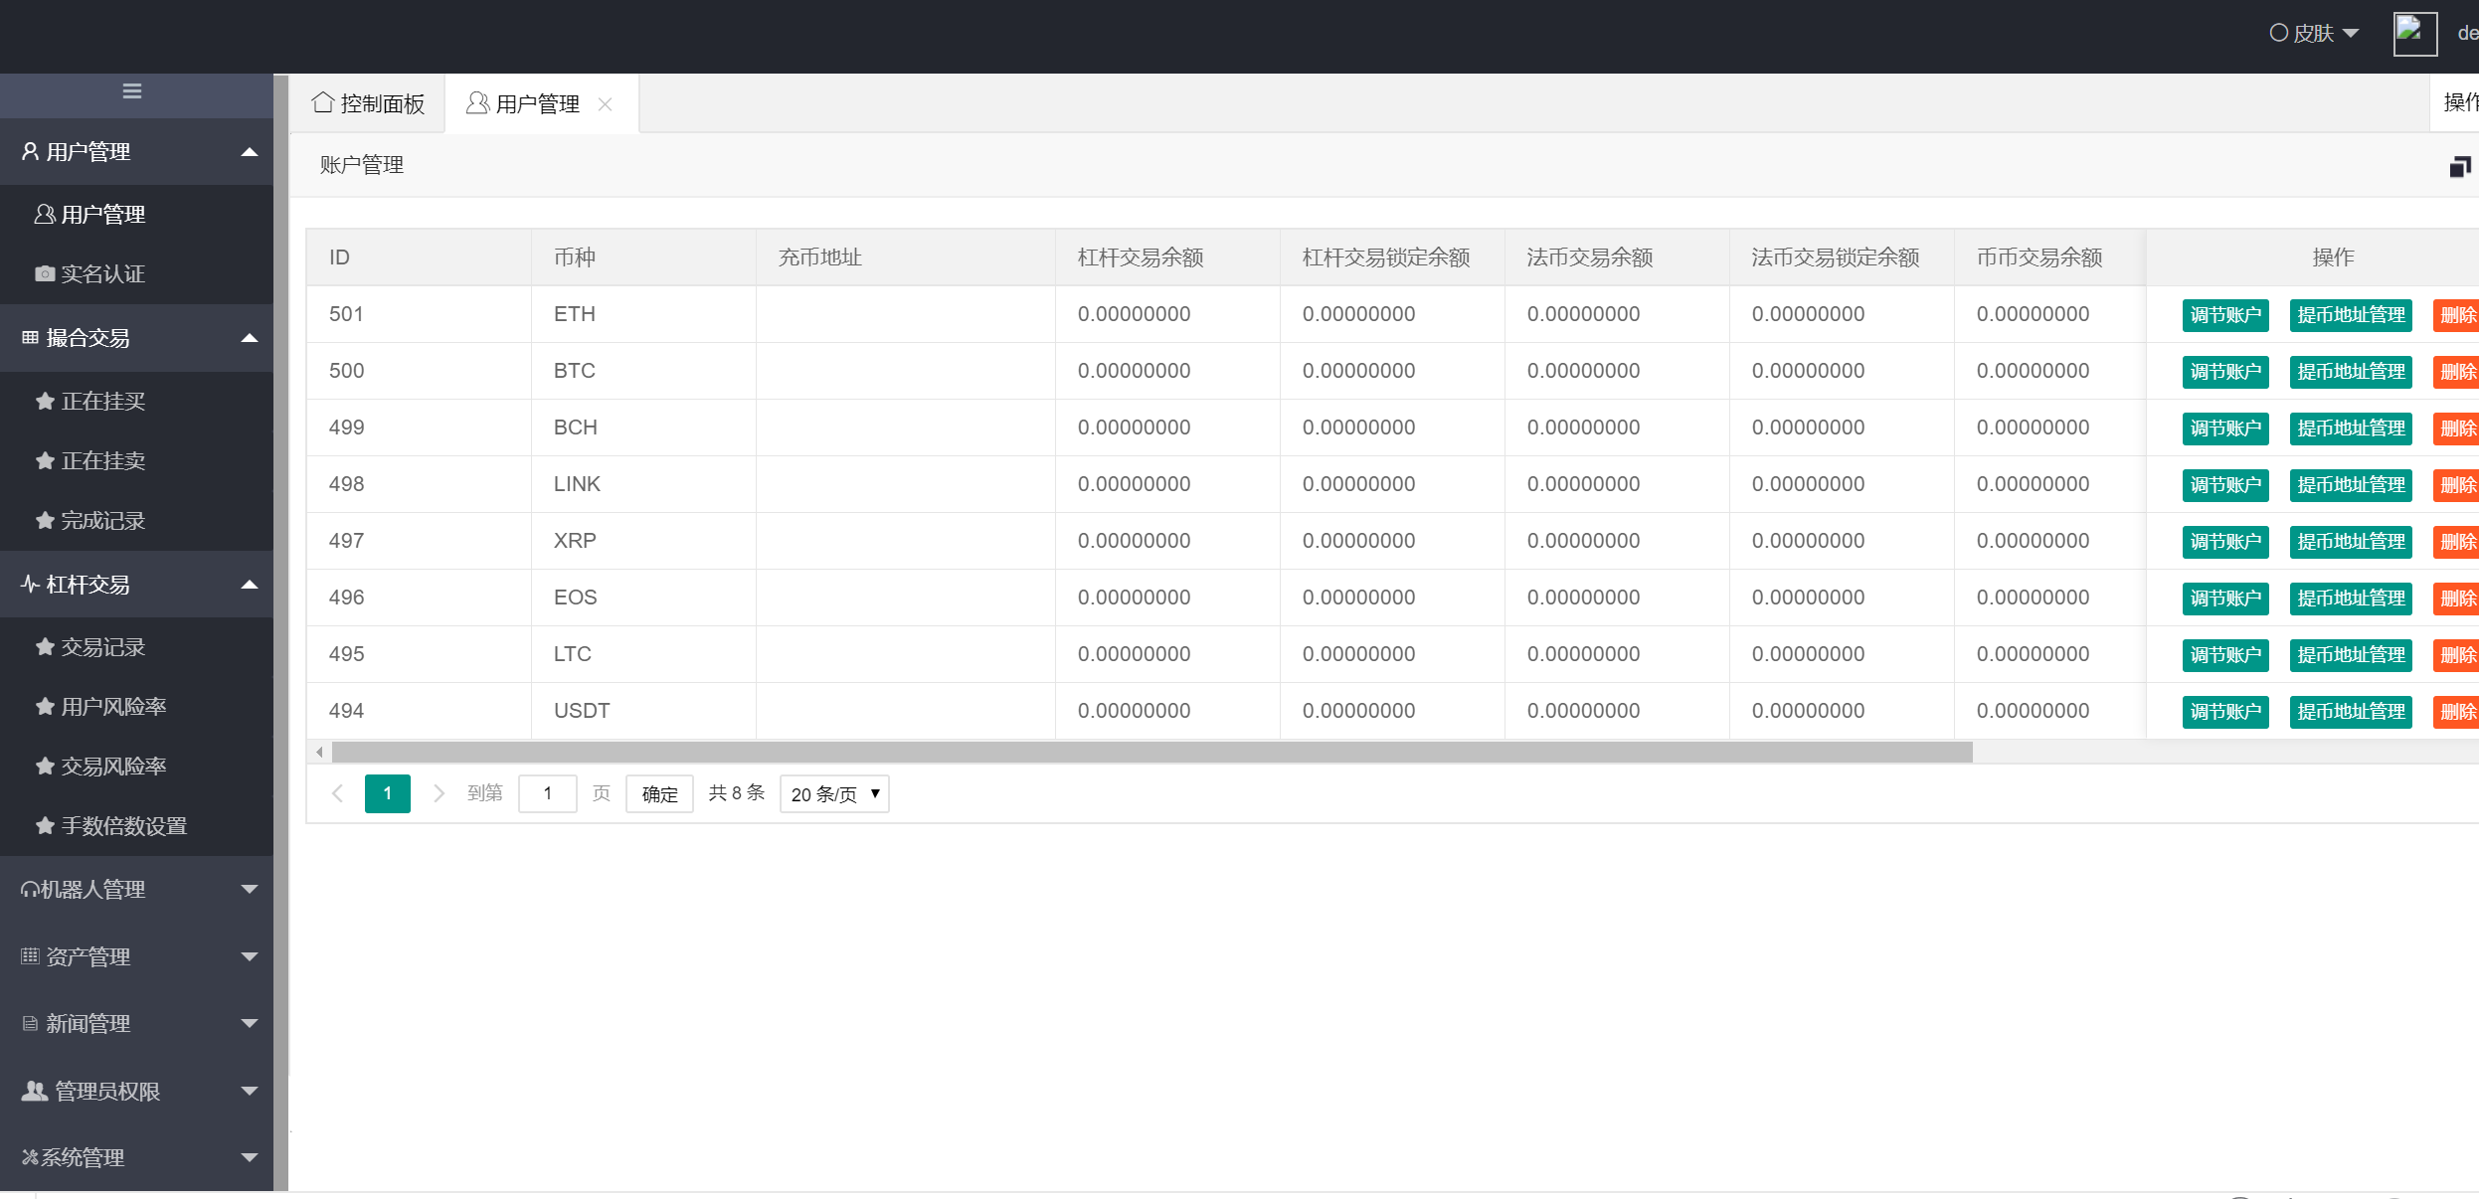Viewport: 2479px width, 1199px height.
Task: Open 用户管理 submenu item in sidebar
Action: coord(137,215)
